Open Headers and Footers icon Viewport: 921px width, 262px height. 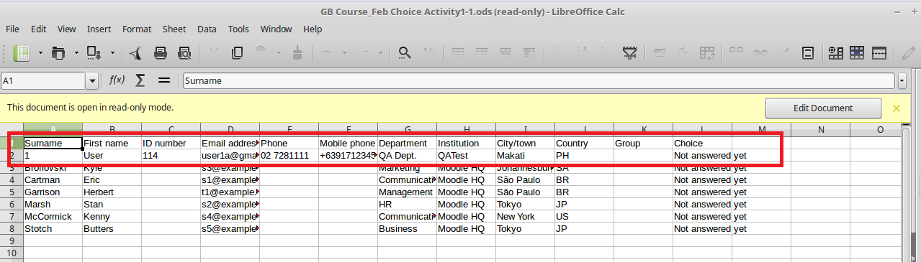[809, 52]
